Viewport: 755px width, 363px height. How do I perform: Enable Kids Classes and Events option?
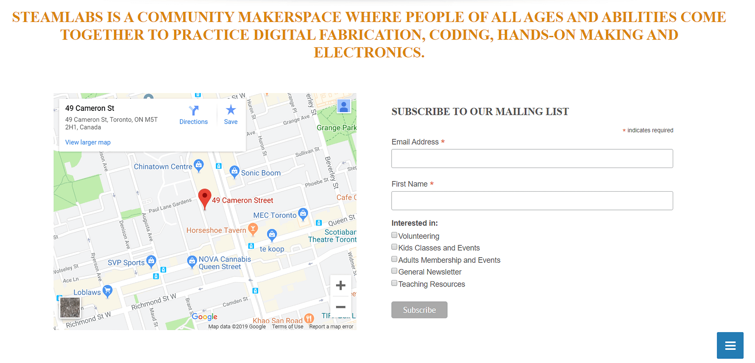click(394, 247)
